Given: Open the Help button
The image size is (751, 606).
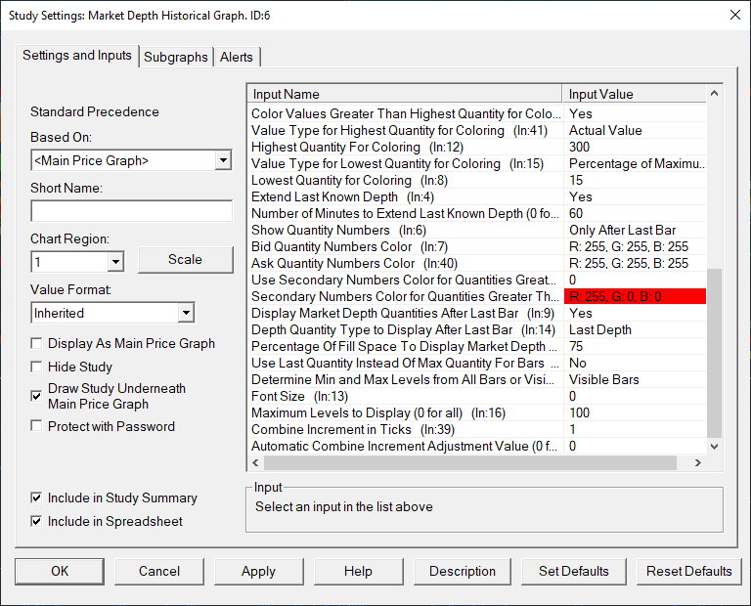Looking at the screenshot, I should pyautogui.click(x=358, y=571).
